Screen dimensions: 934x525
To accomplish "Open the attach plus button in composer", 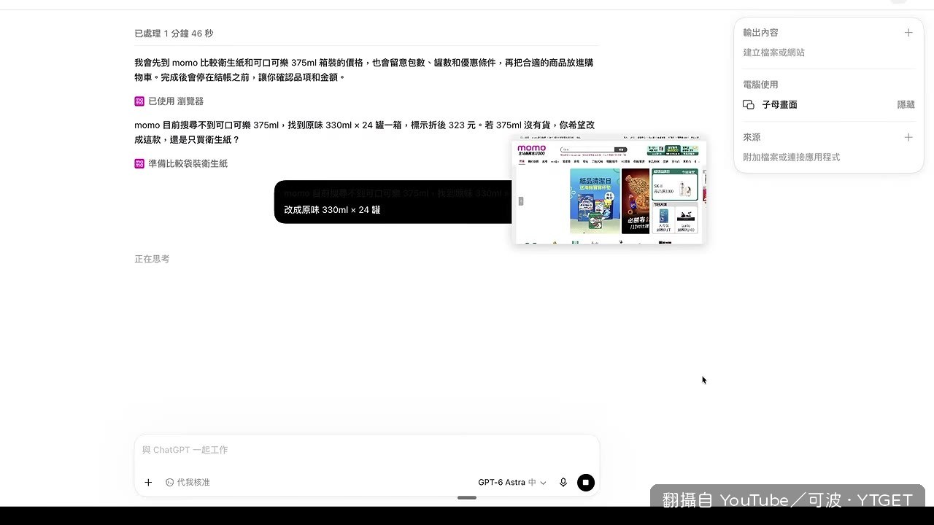I will [148, 483].
